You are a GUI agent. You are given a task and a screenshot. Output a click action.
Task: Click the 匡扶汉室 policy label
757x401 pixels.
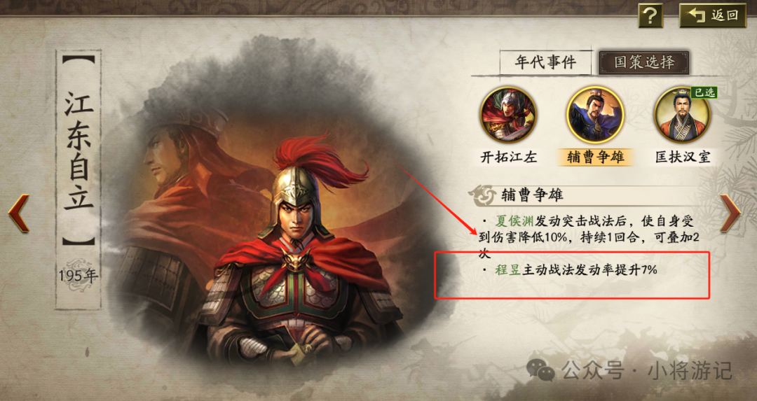coord(683,157)
